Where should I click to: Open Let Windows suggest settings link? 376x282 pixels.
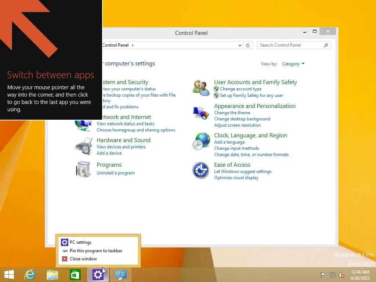(x=243, y=171)
